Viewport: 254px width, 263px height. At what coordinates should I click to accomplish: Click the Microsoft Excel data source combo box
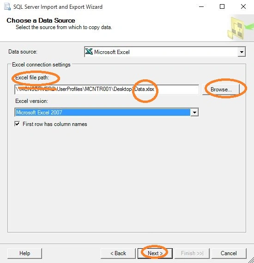click(x=165, y=52)
